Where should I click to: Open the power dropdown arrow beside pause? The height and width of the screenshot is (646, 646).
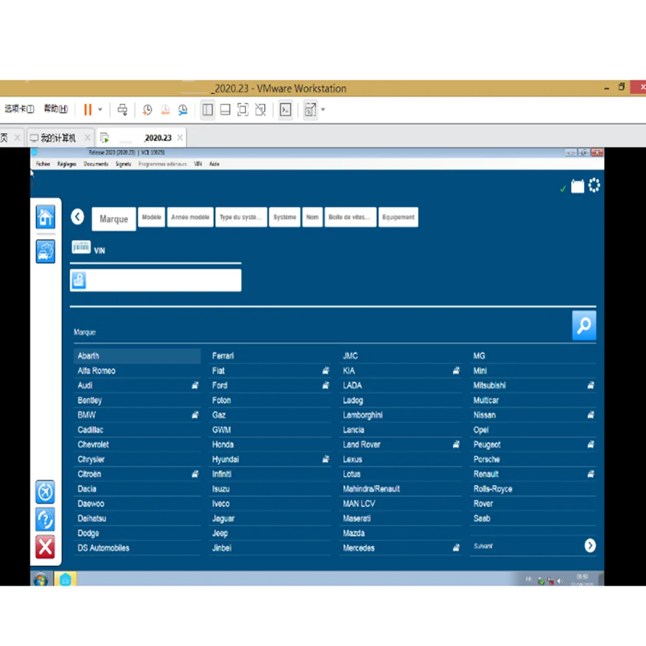[100, 110]
